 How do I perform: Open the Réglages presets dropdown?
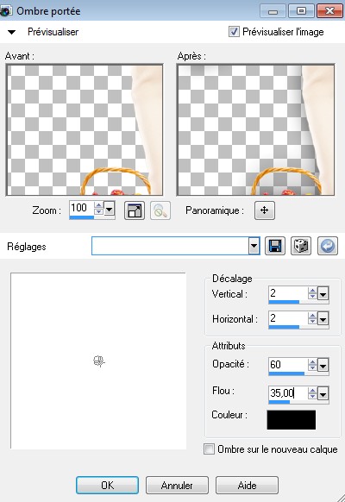pos(254,246)
